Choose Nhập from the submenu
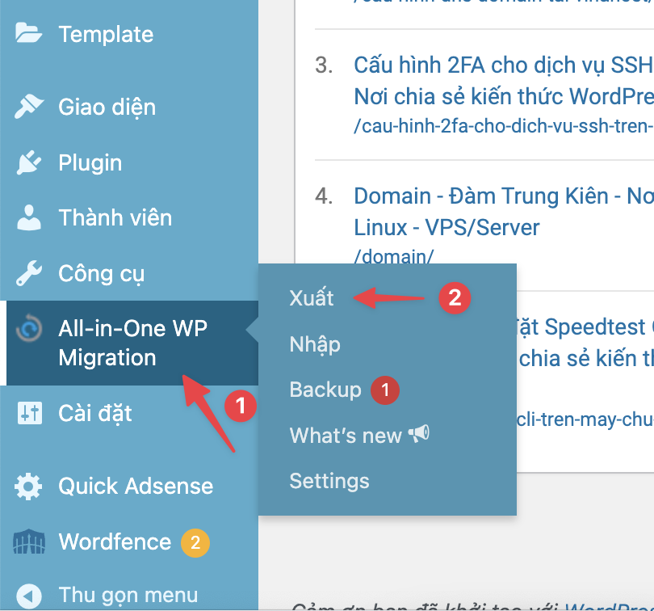The image size is (654, 611). pyautogui.click(x=315, y=344)
